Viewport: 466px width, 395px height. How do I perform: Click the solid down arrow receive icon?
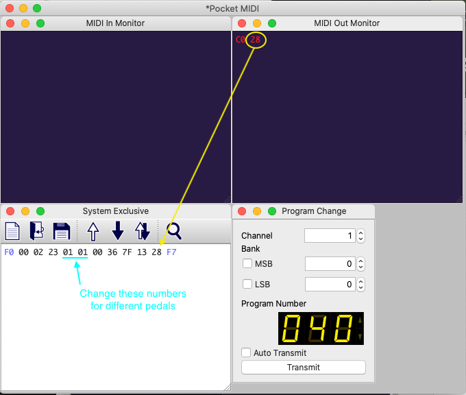pyautogui.click(x=118, y=231)
